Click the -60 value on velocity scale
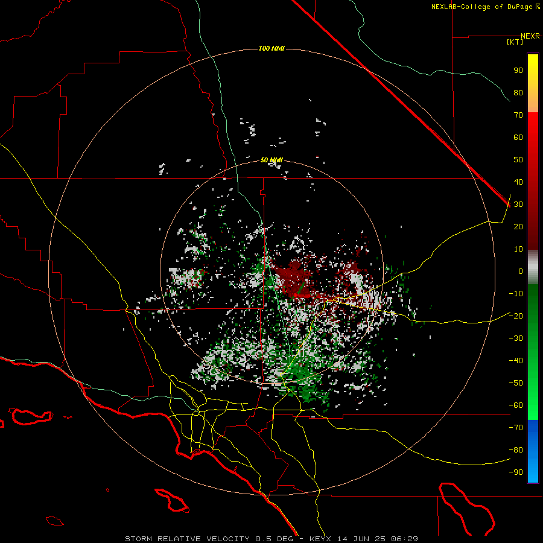This screenshot has height=543, width=543. [x=516, y=405]
